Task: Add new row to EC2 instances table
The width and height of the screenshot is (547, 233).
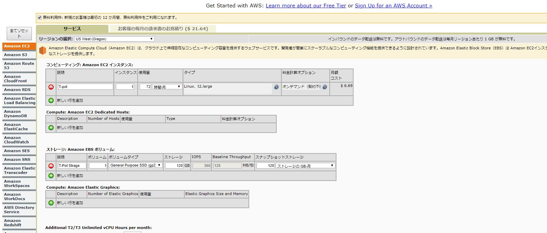Action: [x=51, y=100]
